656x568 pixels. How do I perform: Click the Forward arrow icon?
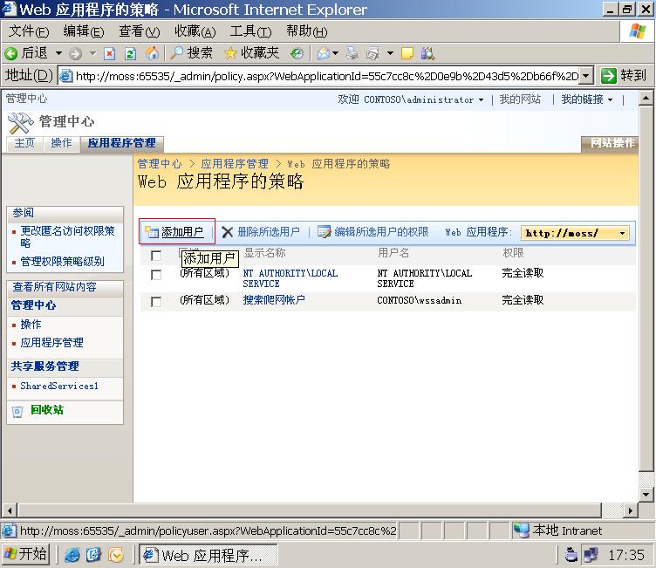[75, 53]
